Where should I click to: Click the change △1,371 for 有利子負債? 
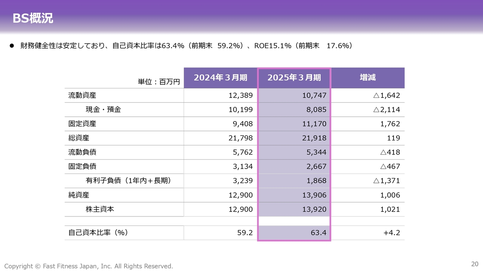click(386, 181)
